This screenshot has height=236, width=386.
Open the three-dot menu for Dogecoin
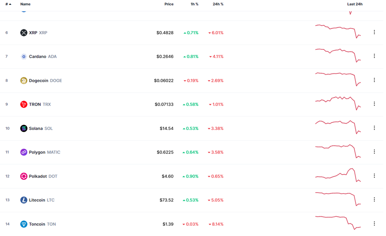374,81
